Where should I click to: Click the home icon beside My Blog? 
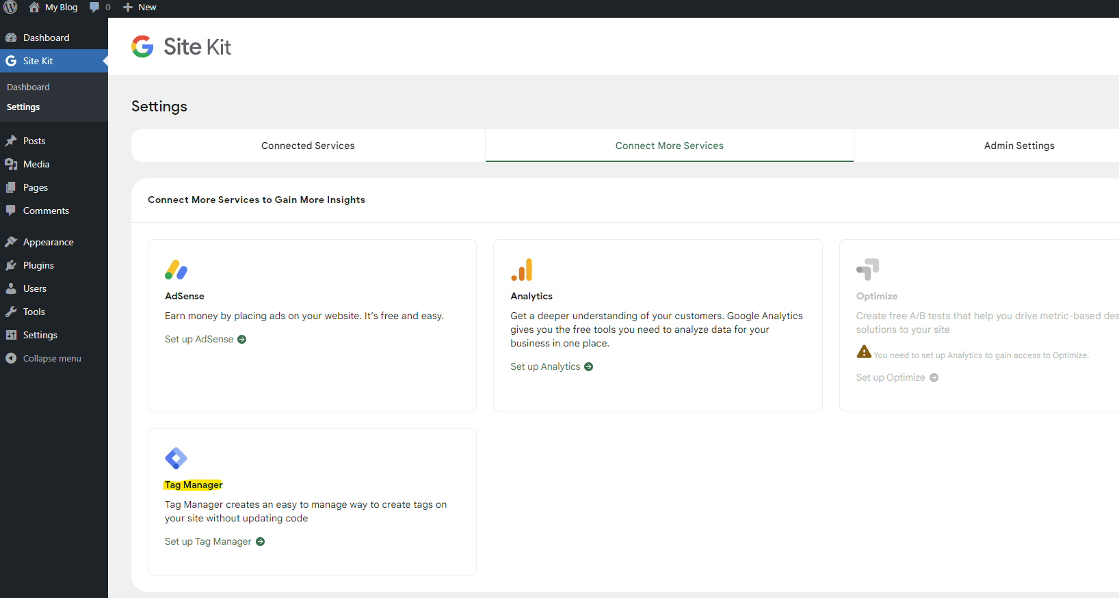pos(34,7)
